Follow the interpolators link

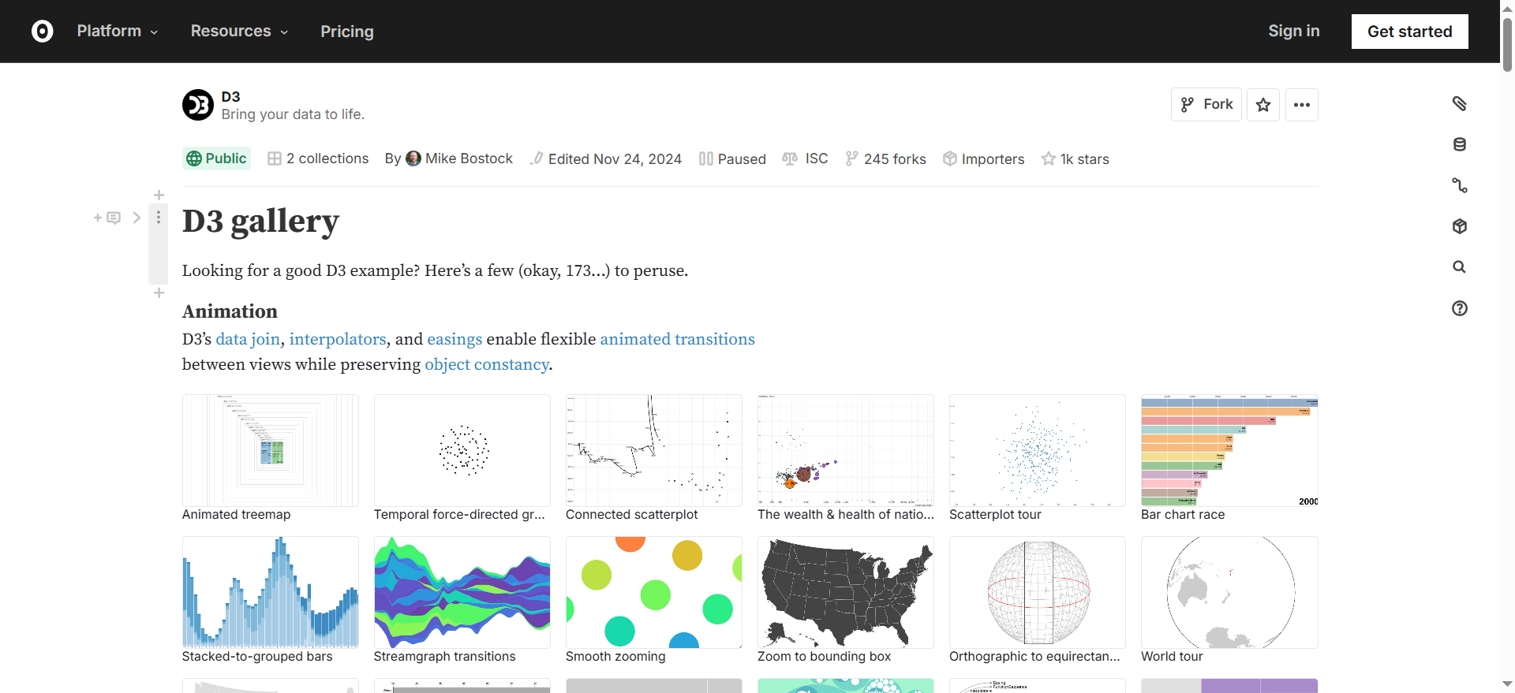coord(338,339)
